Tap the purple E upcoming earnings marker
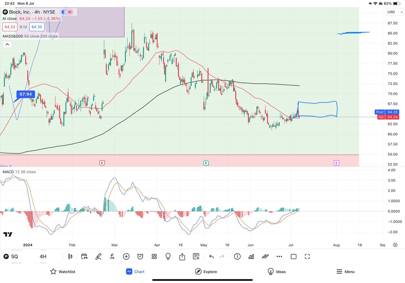This screenshot has width=405, height=283. click(336, 163)
